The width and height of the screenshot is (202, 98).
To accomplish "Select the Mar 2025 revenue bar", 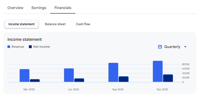I will pos(24,75).
